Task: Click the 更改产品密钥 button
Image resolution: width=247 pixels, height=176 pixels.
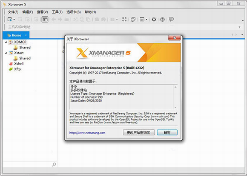Action: 139,133
